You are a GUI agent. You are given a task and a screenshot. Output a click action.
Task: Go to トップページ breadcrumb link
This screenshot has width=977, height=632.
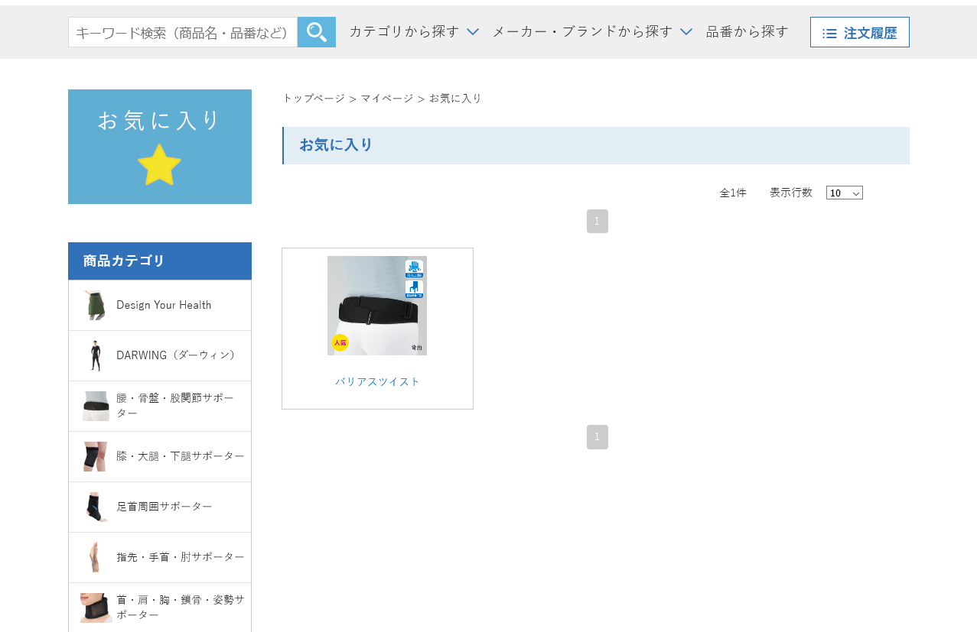(x=314, y=98)
